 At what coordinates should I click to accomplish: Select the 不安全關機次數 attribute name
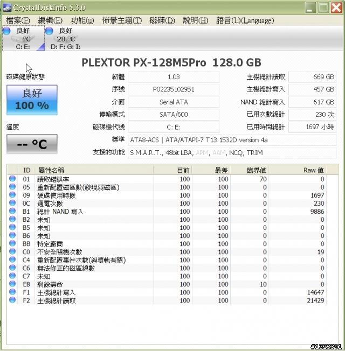coord(60,252)
